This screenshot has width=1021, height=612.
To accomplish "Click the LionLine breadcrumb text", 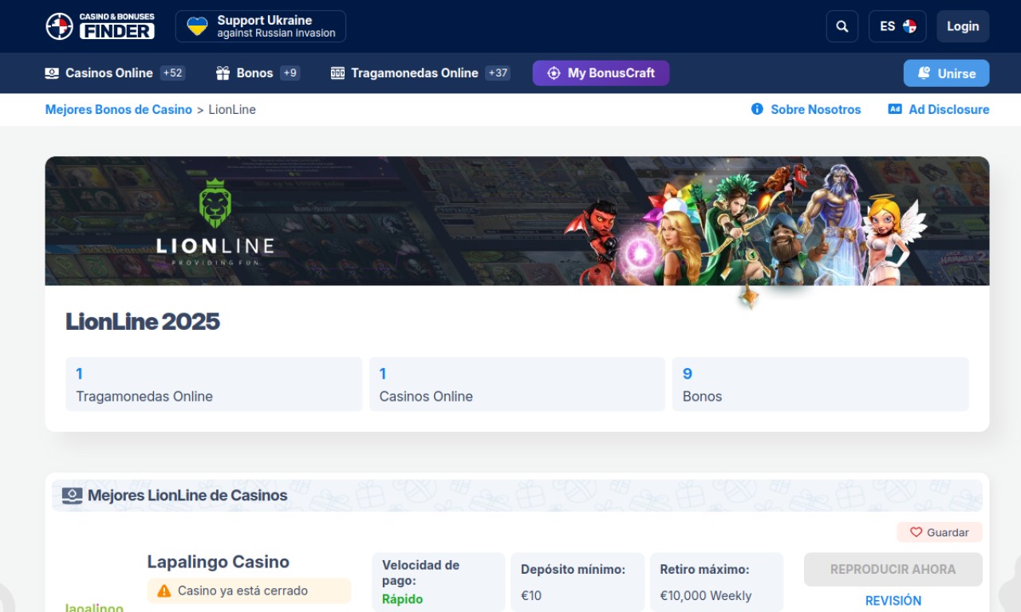I will (232, 109).
